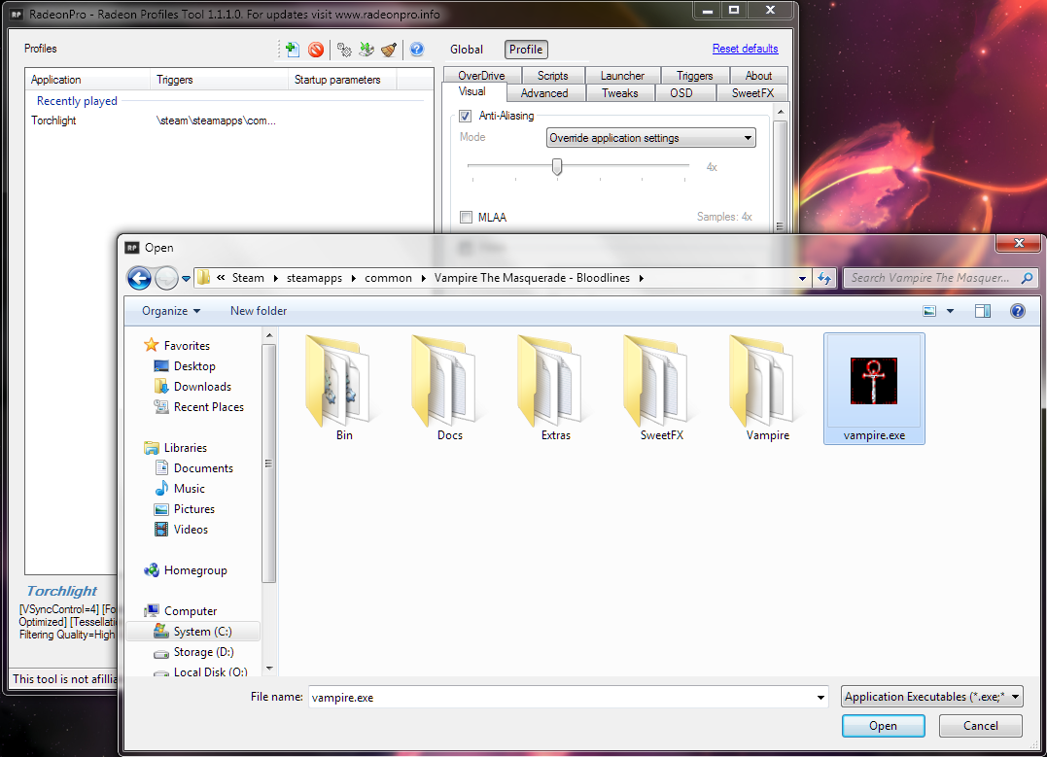Viewport: 1047px width, 757px height.
Task: Click the search magnifier icon
Action: [1027, 278]
